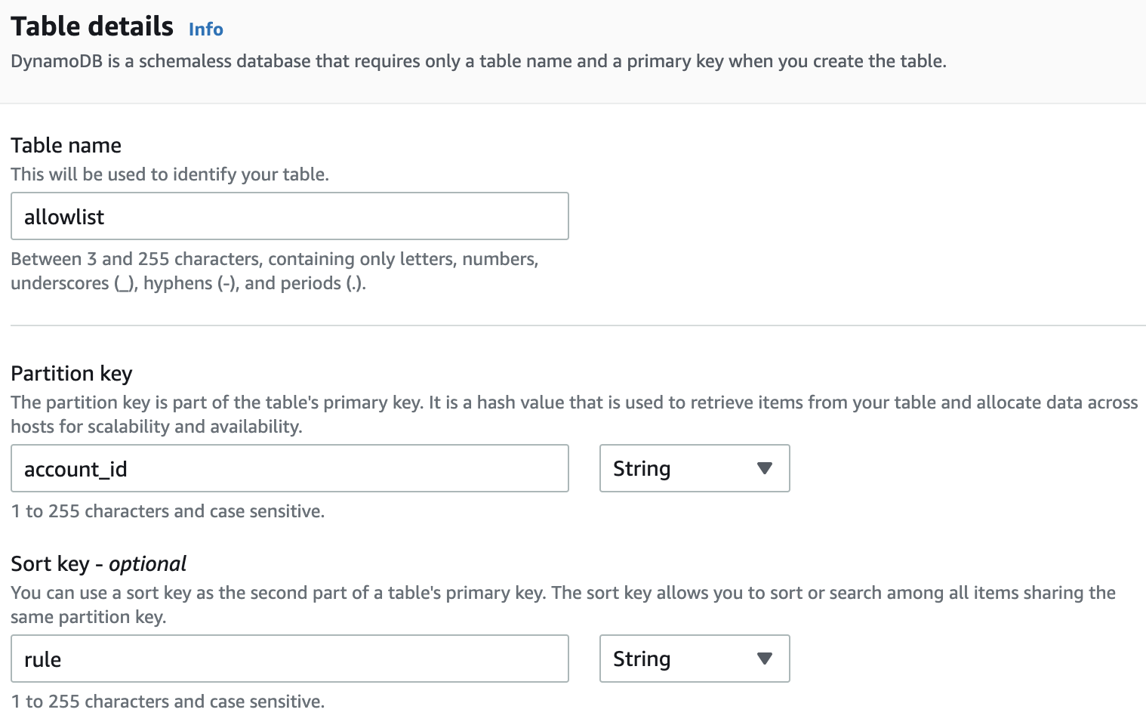Click the Table name field containing allowlist
Viewport: 1146px width, 728px height.
pos(289,217)
